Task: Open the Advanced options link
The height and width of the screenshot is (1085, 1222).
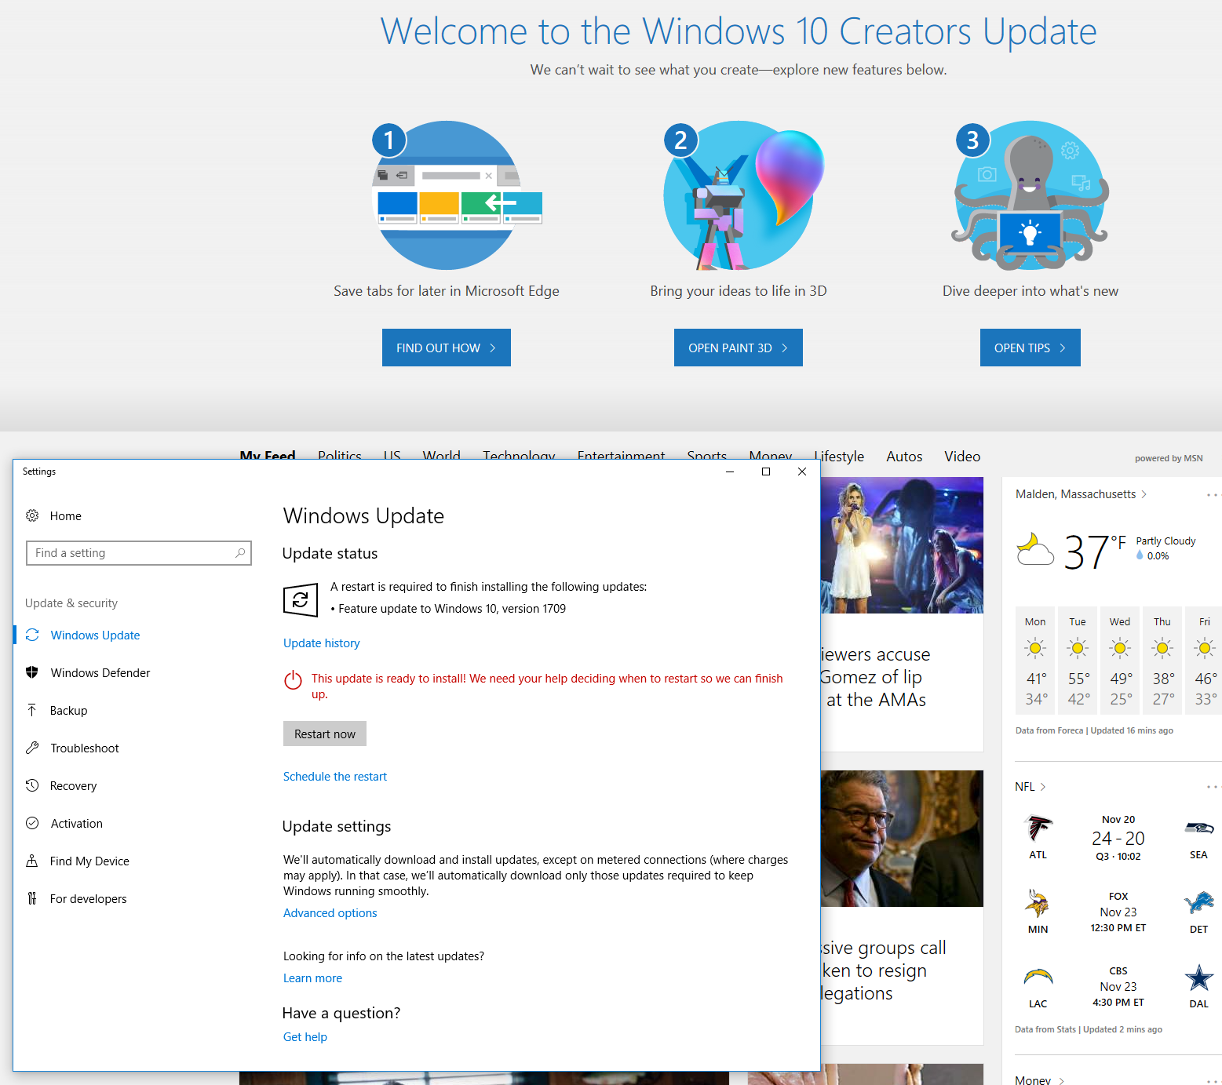Action: (330, 913)
